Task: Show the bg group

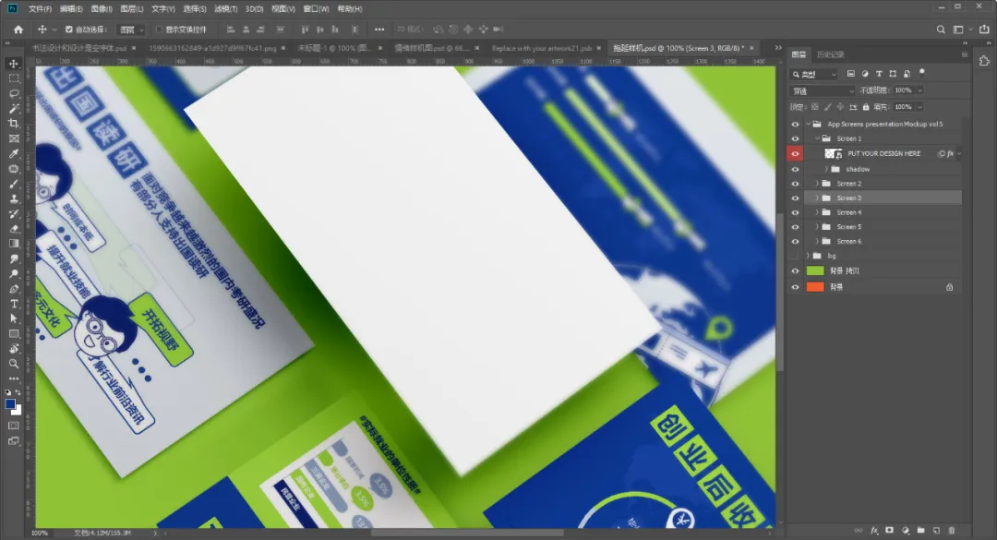Action: (795, 256)
